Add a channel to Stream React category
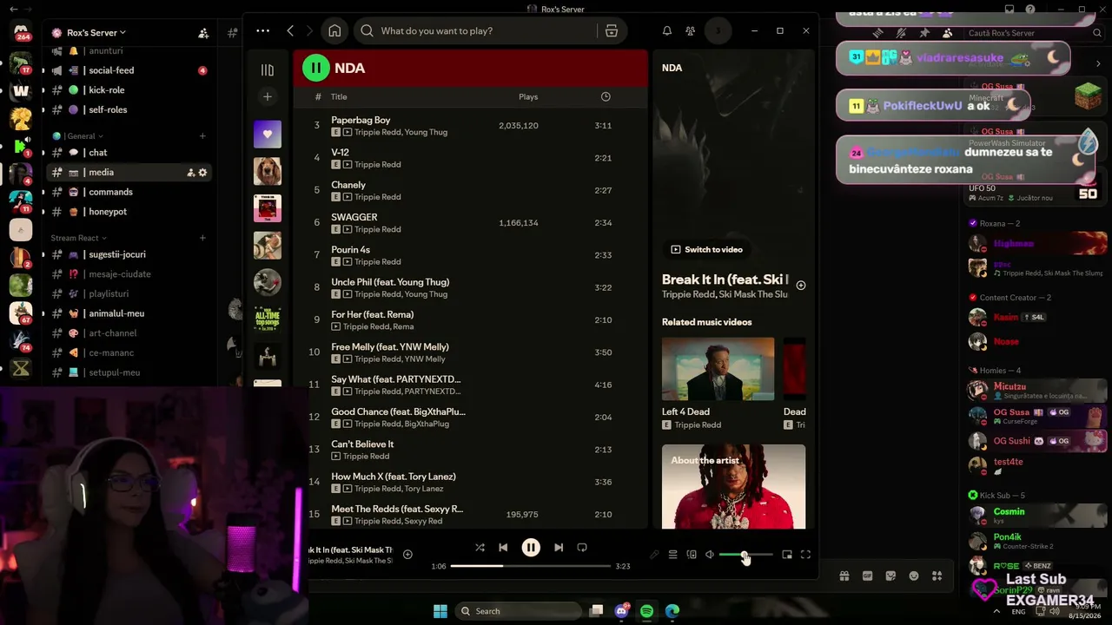The width and height of the screenshot is (1112, 625). click(x=202, y=238)
